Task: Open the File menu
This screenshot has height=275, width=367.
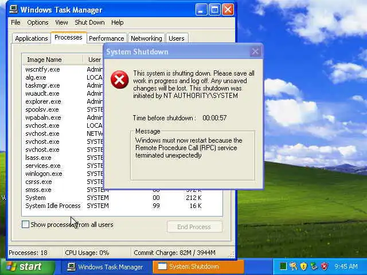Action: coord(15,22)
